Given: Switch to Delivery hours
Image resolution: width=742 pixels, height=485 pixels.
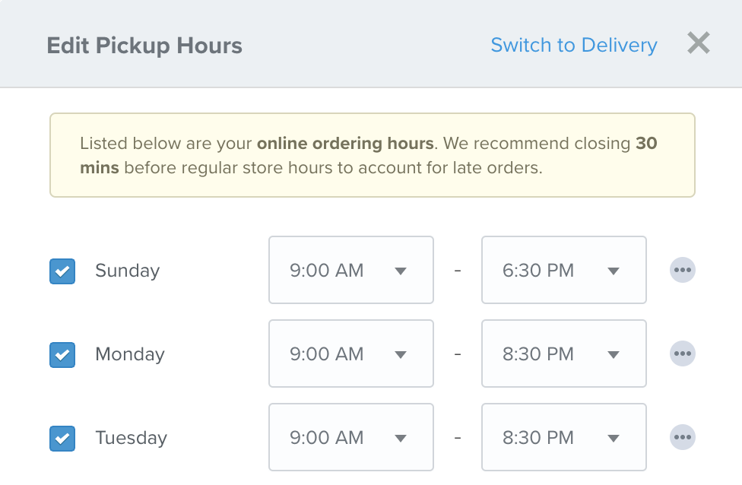Looking at the screenshot, I should 574,45.
